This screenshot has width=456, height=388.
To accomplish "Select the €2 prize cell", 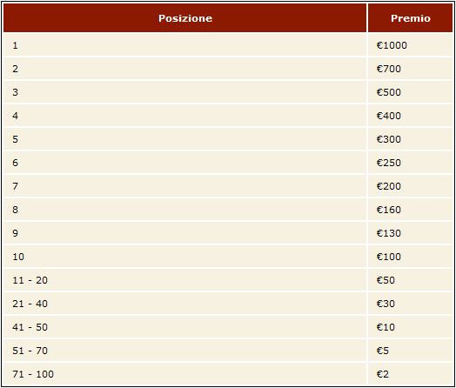I will pyautogui.click(x=411, y=374).
